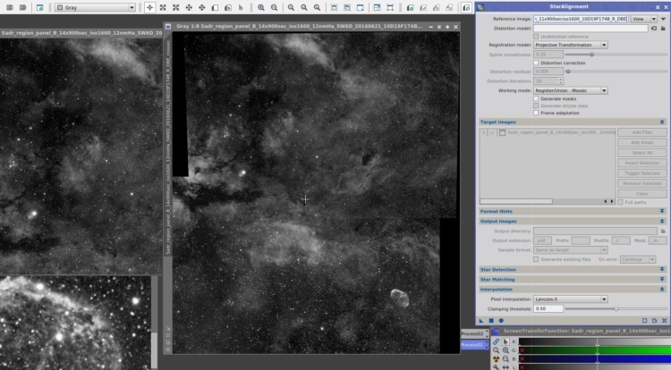
Task: Click the Zoom Out magnifier in top toolbar
Action: 274,8
